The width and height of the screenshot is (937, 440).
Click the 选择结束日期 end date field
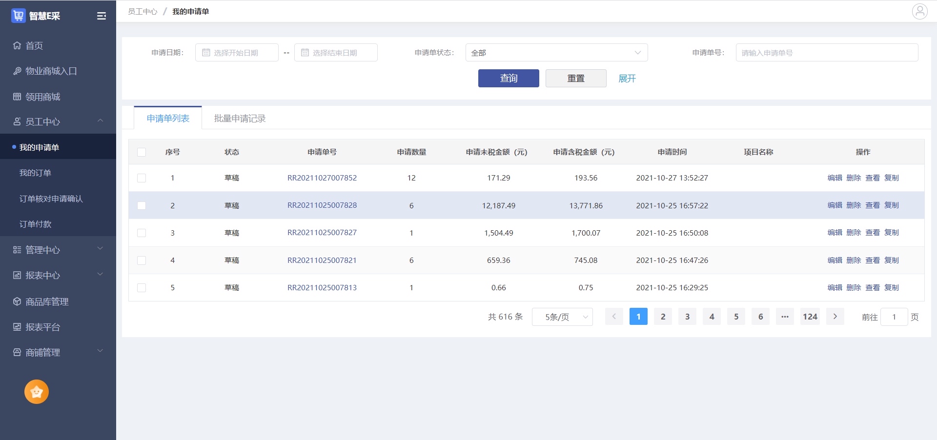click(x=336, y=53)
